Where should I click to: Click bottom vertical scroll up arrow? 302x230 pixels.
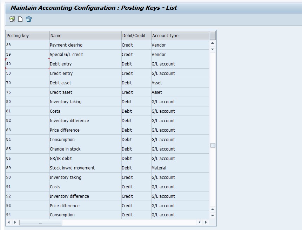click(213, 209)
